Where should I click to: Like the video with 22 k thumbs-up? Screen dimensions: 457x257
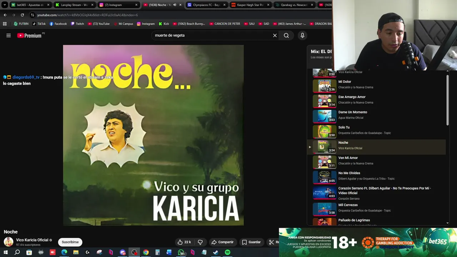[x=184, y=242]
